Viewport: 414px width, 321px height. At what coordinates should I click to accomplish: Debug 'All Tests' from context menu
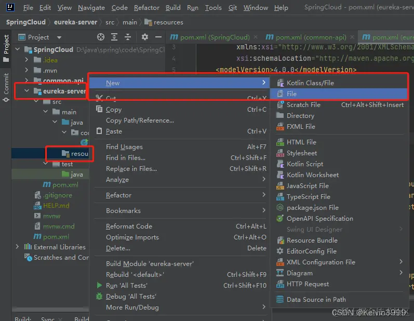[x=179, y=297]
